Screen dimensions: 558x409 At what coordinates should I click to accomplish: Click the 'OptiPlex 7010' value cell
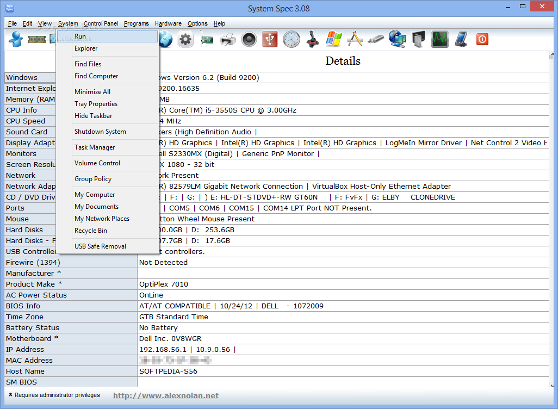point(343,284)
